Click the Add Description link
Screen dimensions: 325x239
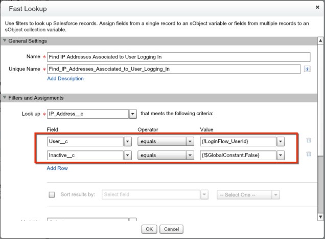click(x=65, y=79)
